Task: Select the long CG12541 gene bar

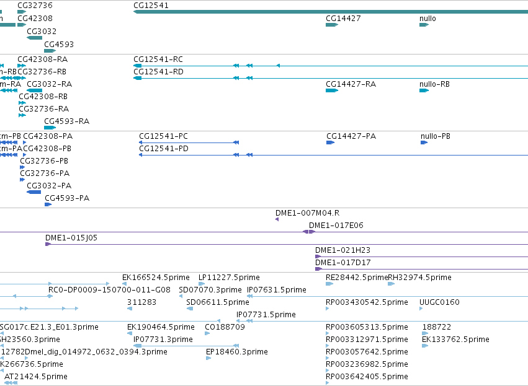Action: 330,12
